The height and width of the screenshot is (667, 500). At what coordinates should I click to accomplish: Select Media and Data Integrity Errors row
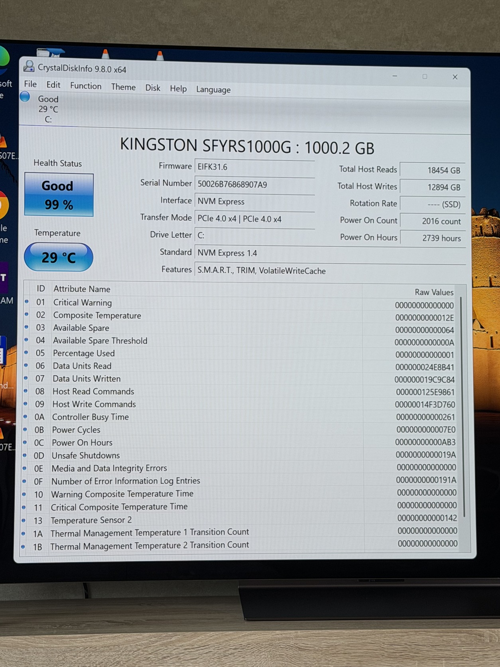[239, 468]
